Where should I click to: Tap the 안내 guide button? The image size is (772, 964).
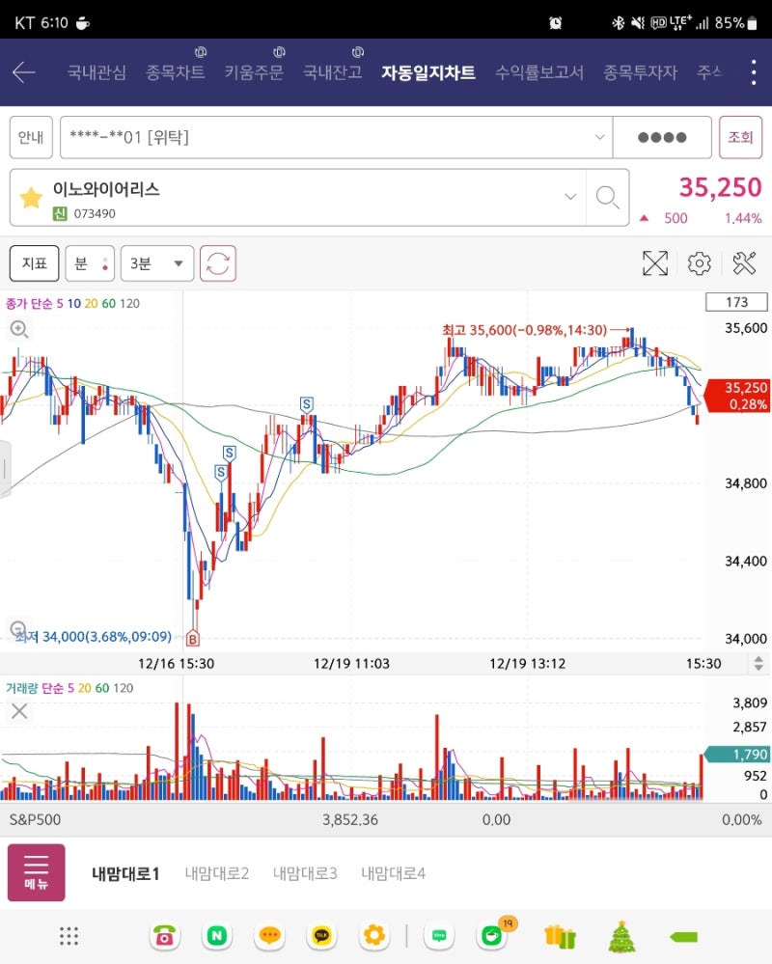point(31,137)
